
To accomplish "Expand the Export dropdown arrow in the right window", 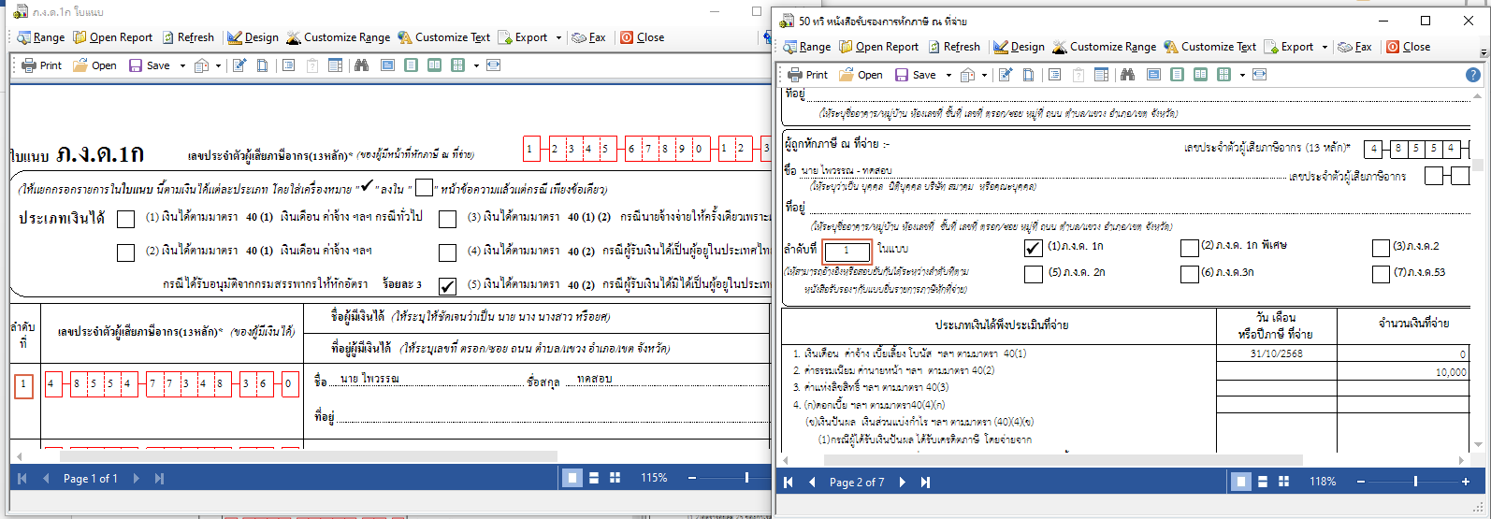I will point(1325,47).
